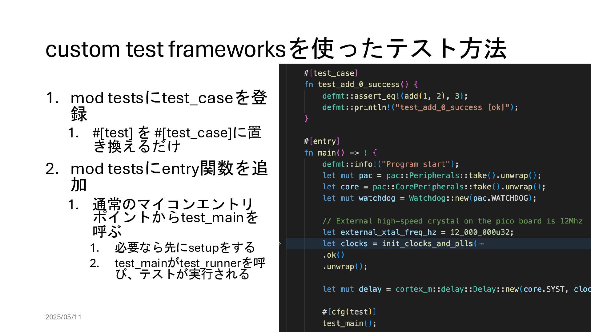Click the 2025/05/11 date footer

pyautogui.click(x=63, y=317)
